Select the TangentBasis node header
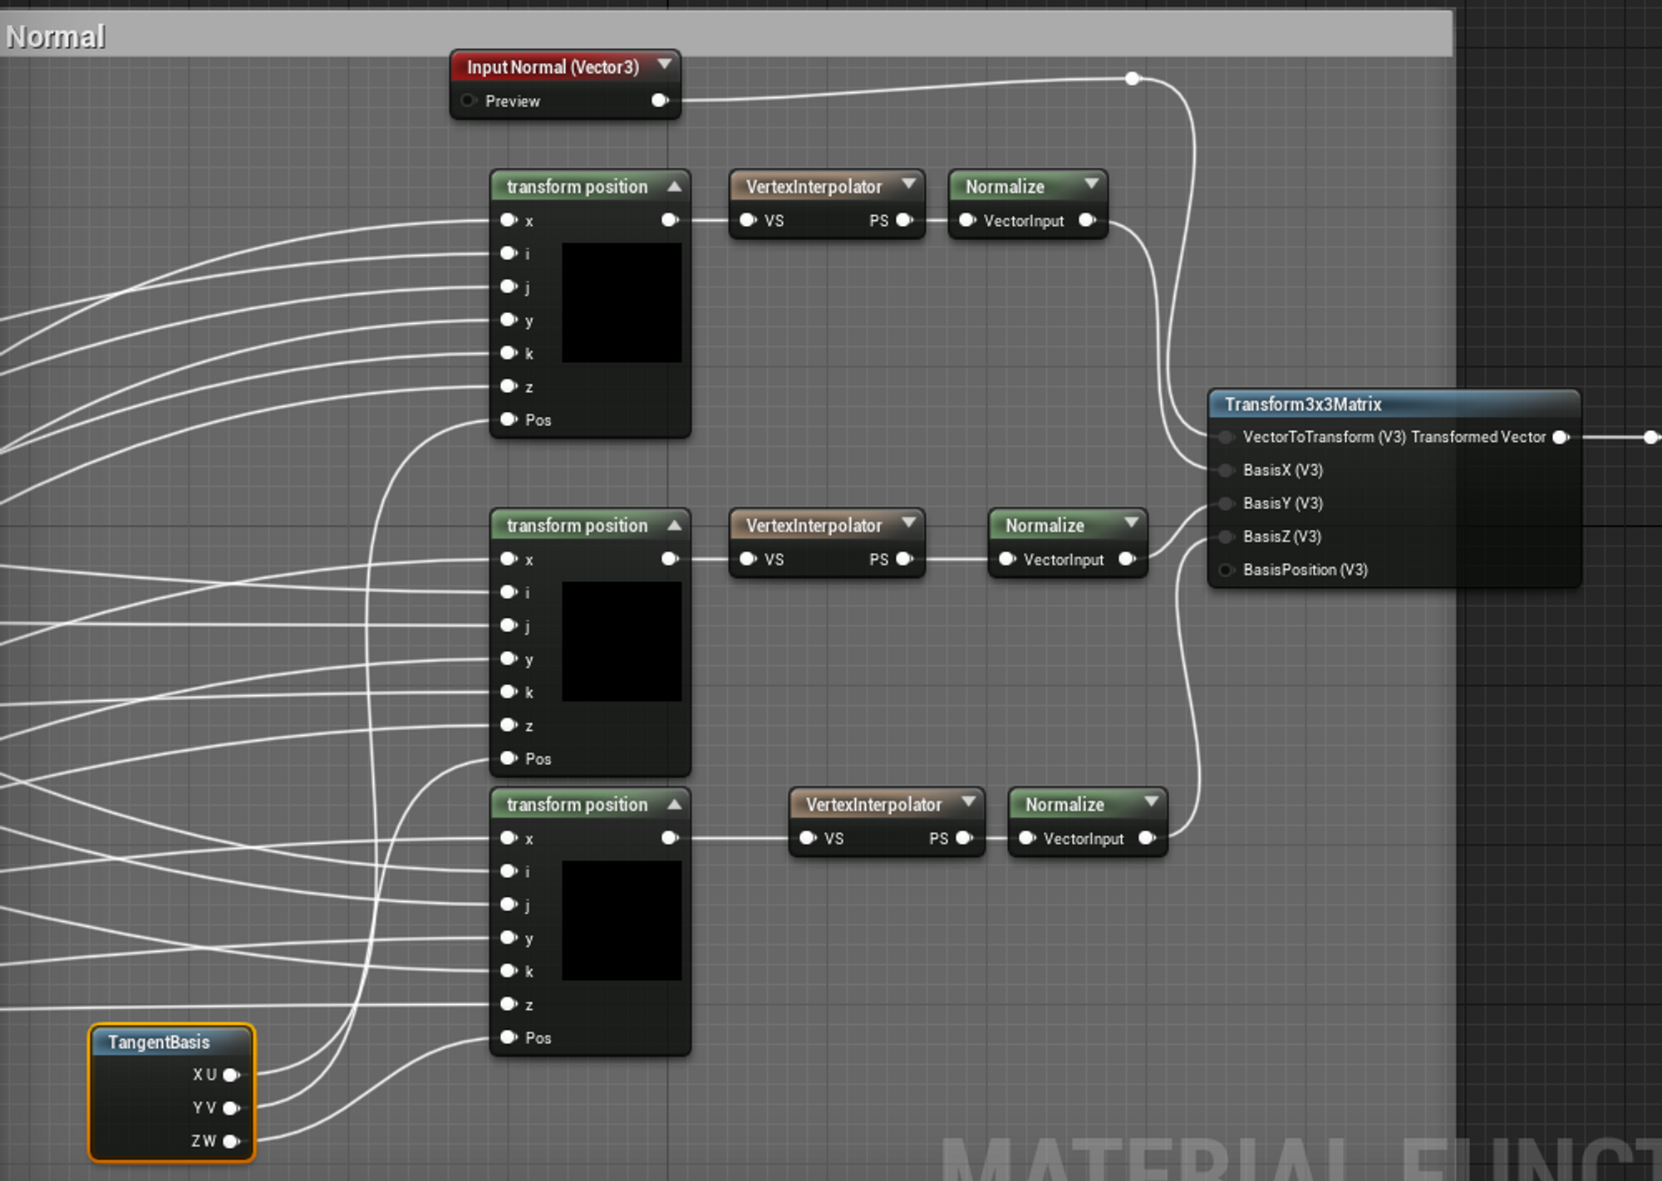The image size is (1662, 1181). (158, 1042)
